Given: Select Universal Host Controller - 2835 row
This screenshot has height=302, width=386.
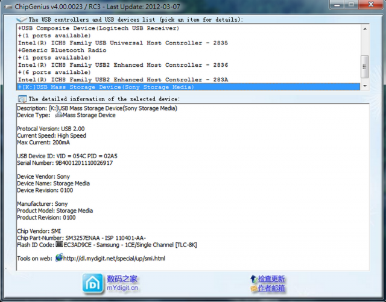Looking at the screenshot, I should tap(188, 43).
